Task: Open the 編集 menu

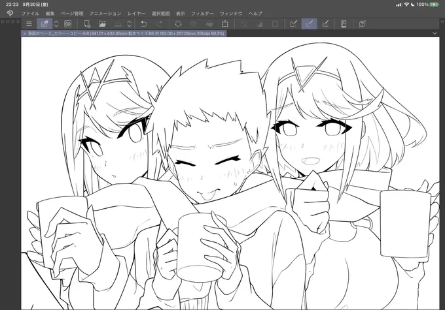Action: [50, 14]
